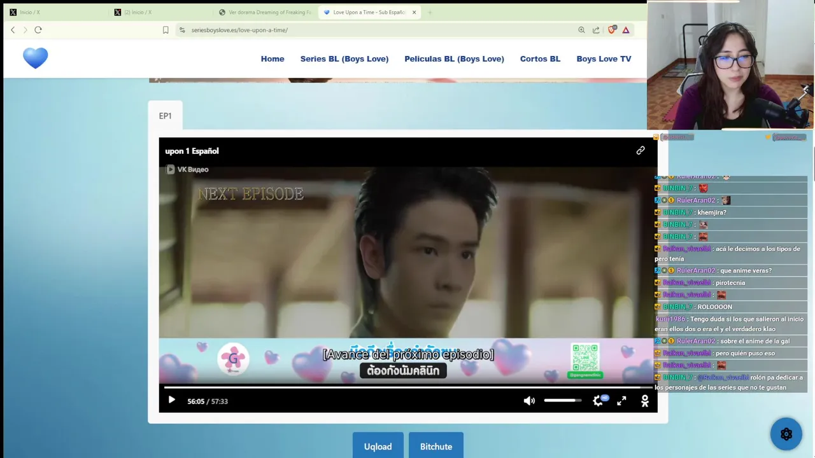
Task: Copy video link using chain icon
Action: pos(641,151)
